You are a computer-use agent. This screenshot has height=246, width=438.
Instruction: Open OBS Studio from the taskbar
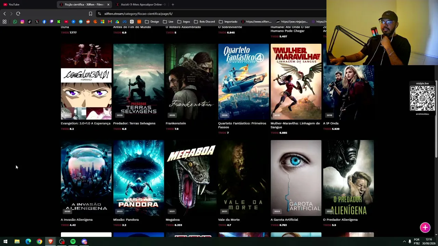click(x=62, y=242)
